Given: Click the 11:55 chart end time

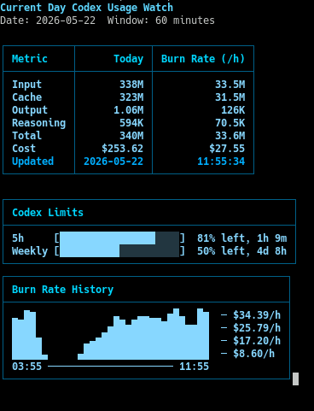Looking at the screenshot, I should coord(194,367).
